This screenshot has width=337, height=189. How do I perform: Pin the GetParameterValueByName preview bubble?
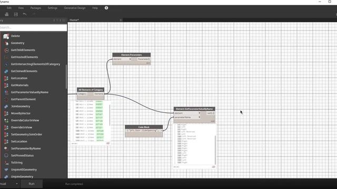(213, 166)
